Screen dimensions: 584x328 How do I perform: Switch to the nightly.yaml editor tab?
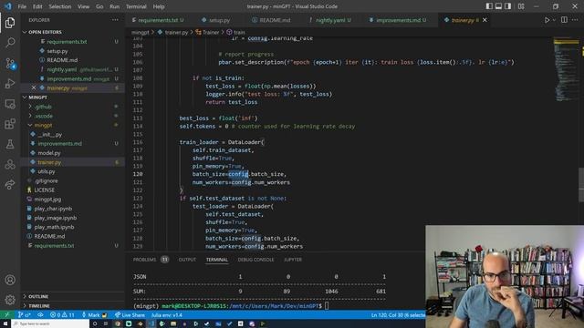point(330,20)
